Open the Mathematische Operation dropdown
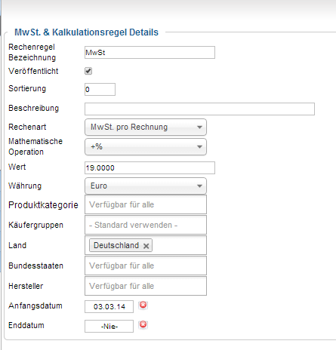336x350 pixels. (x=146, y=146)
